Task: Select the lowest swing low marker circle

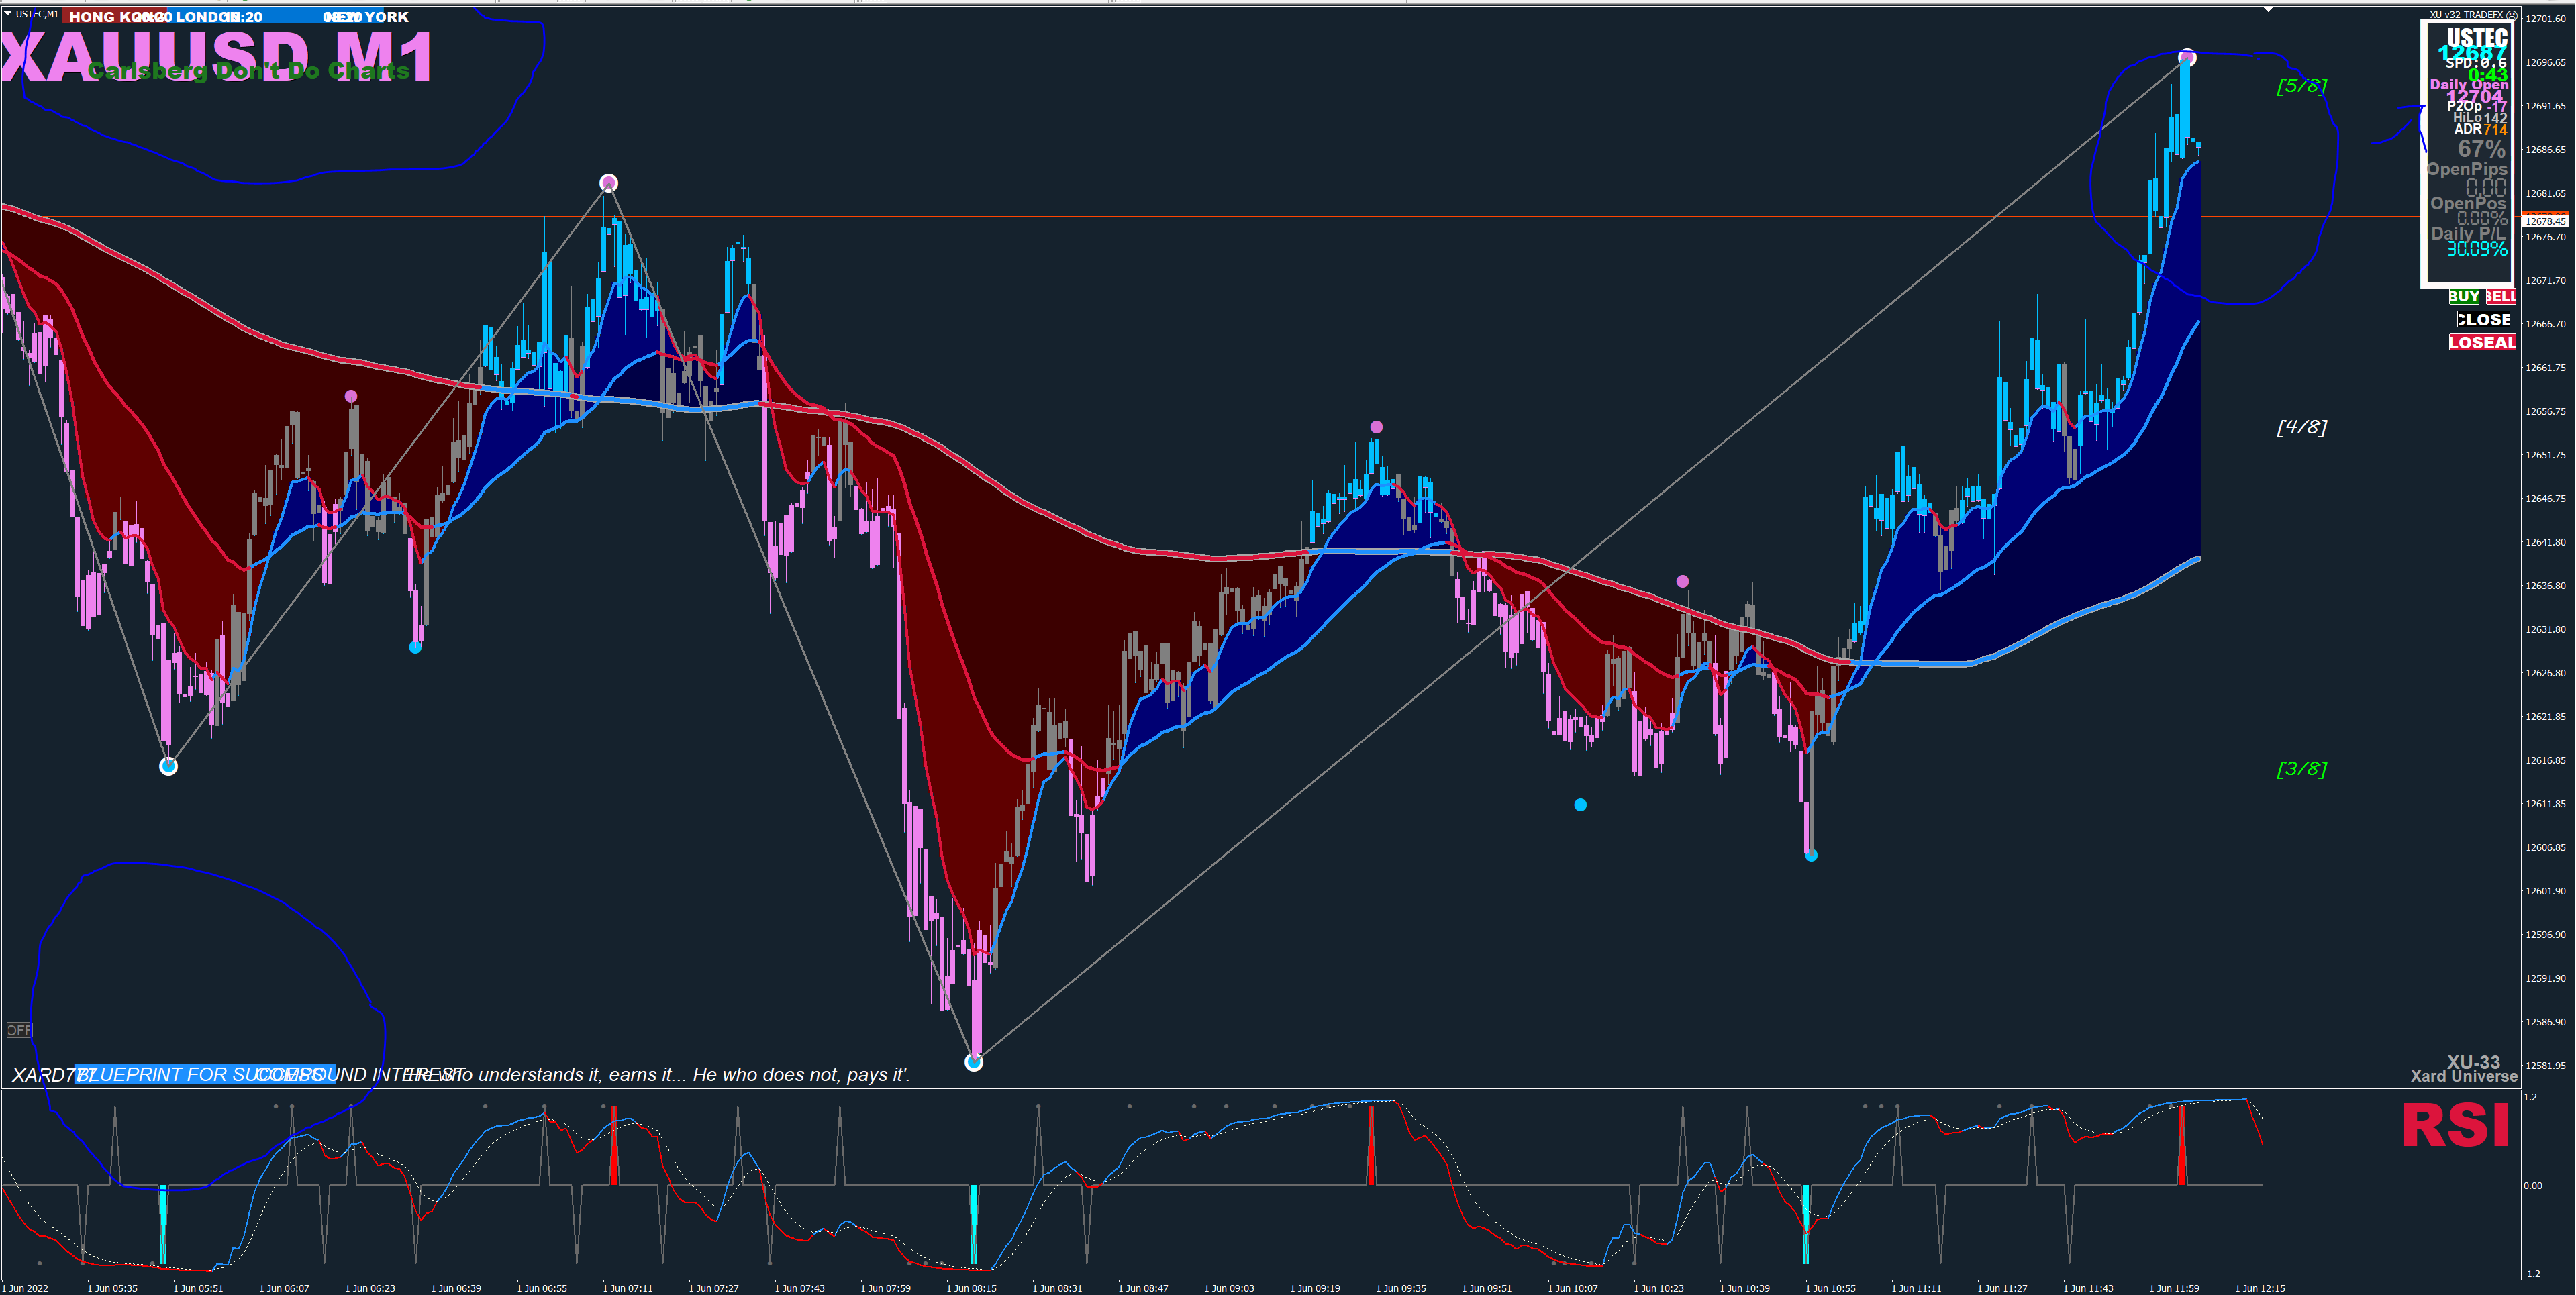Action: [973, 1062]
